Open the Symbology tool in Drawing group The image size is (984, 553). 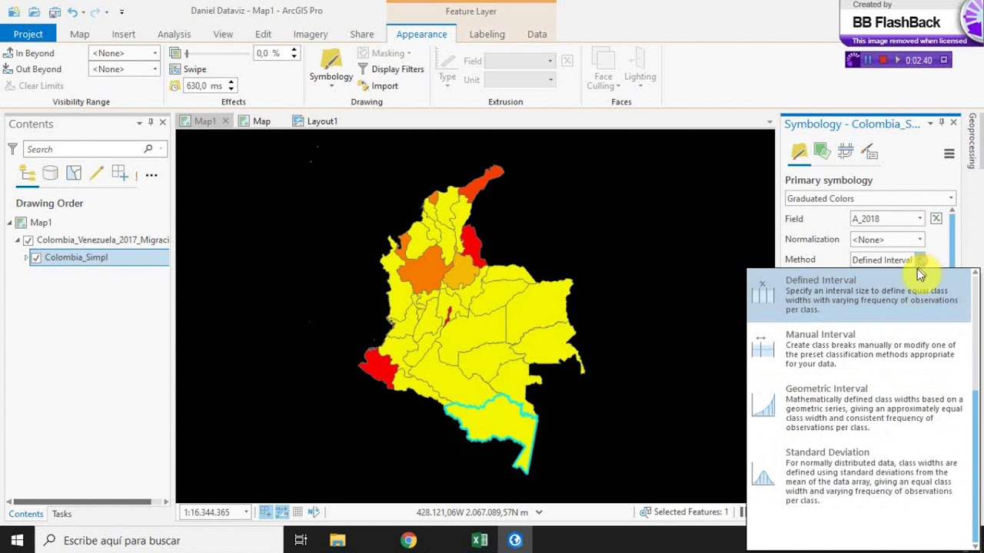(331, 66)
